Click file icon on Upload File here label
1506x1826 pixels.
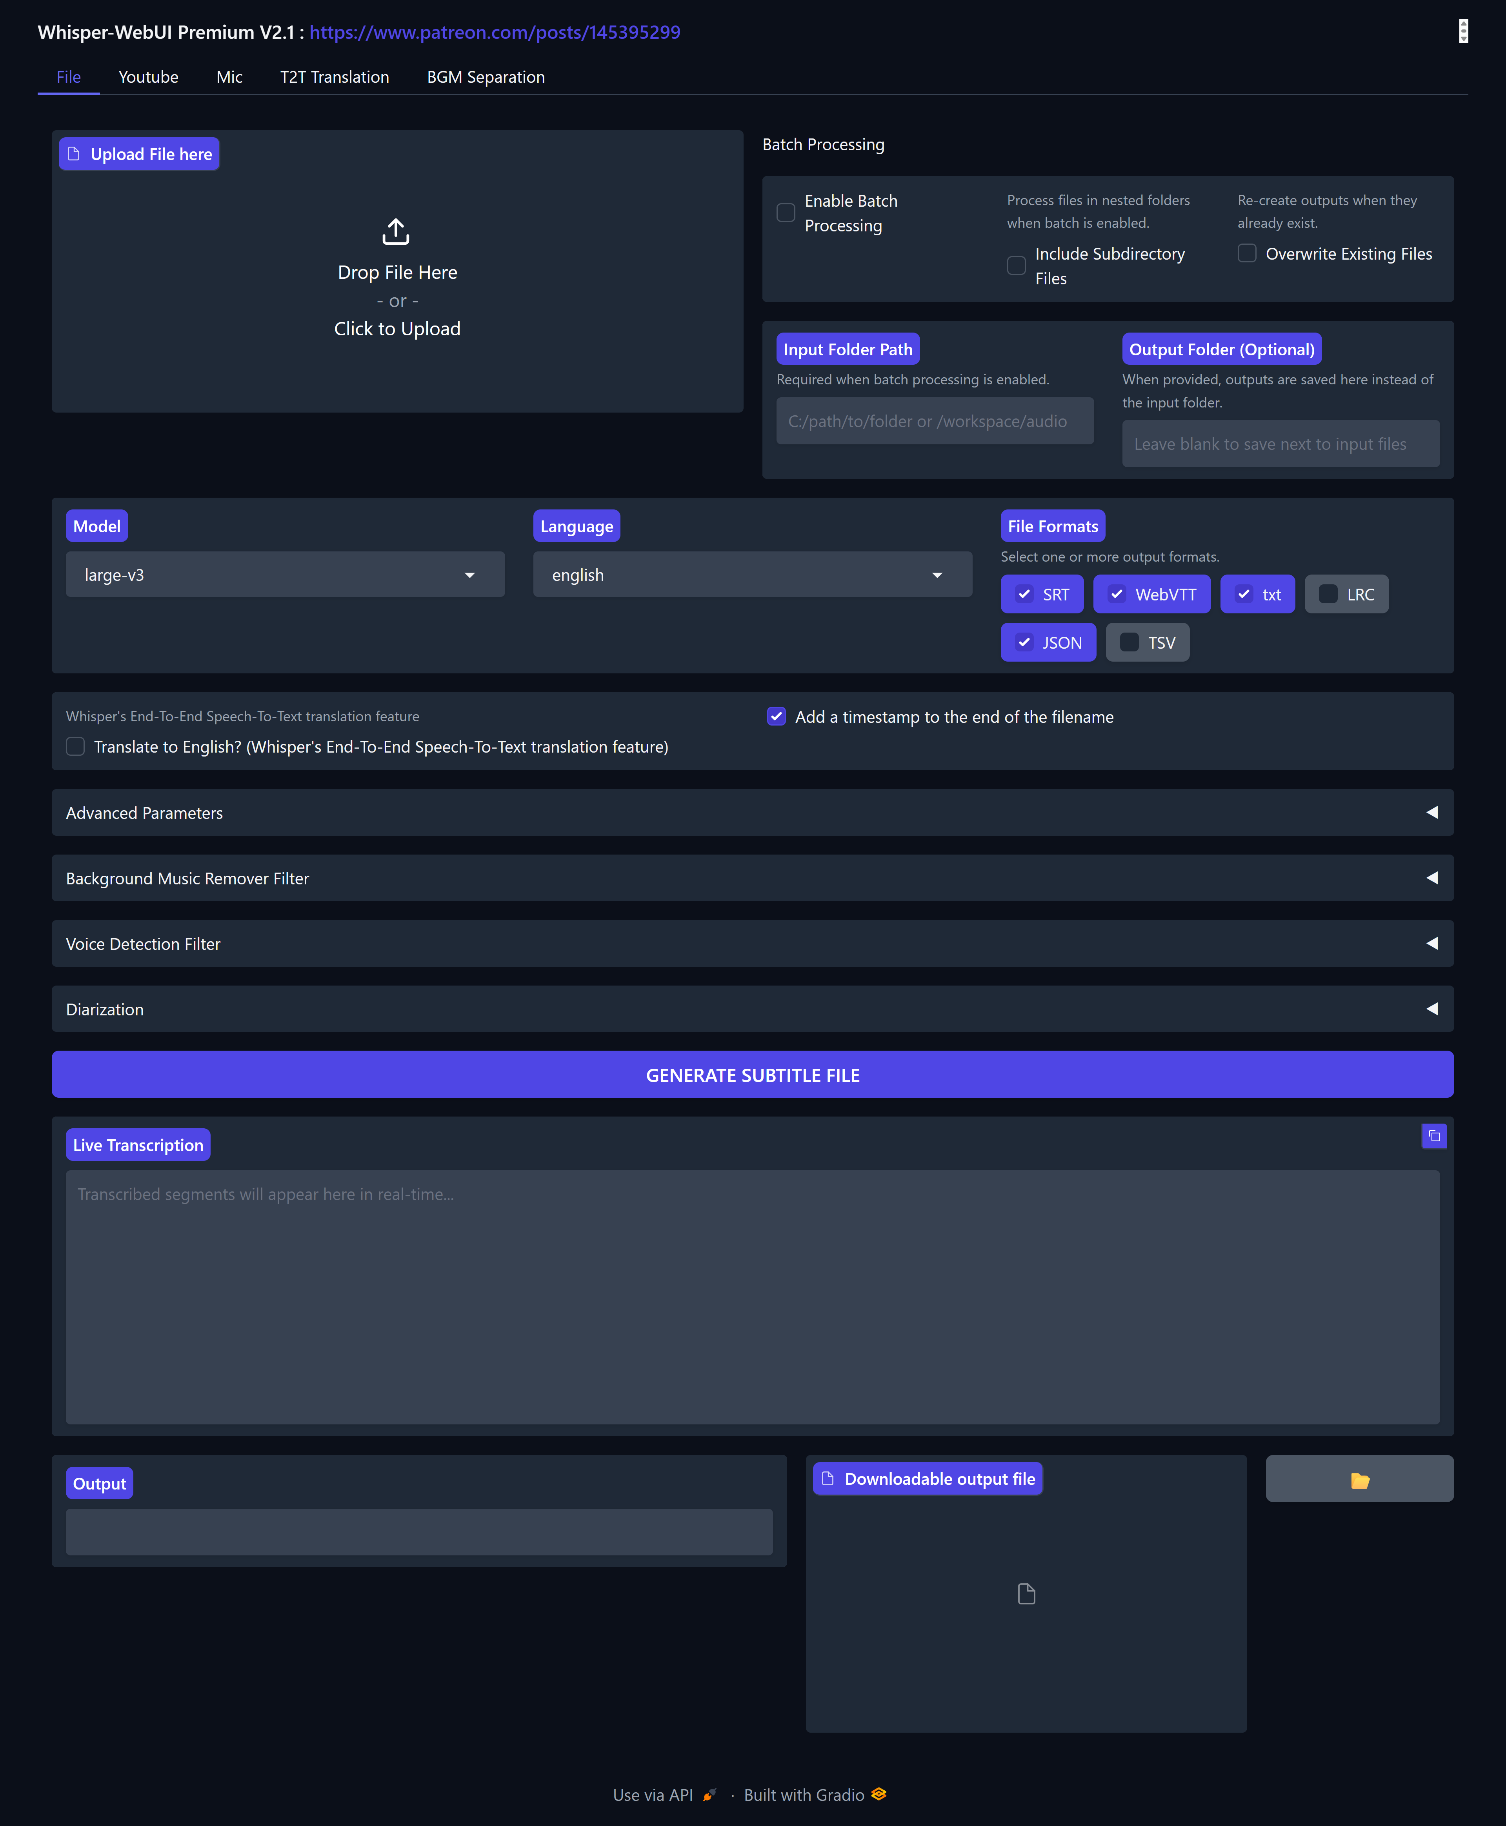pos(74,154)
